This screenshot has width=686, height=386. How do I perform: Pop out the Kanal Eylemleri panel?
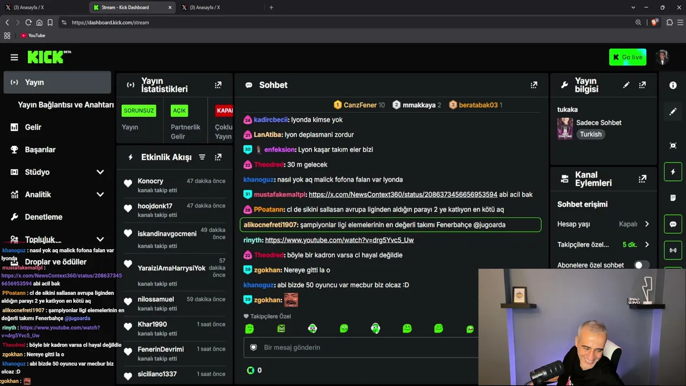(643, 179)
